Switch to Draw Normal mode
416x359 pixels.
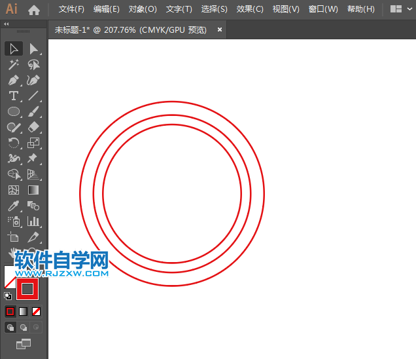tap(10, 327)
